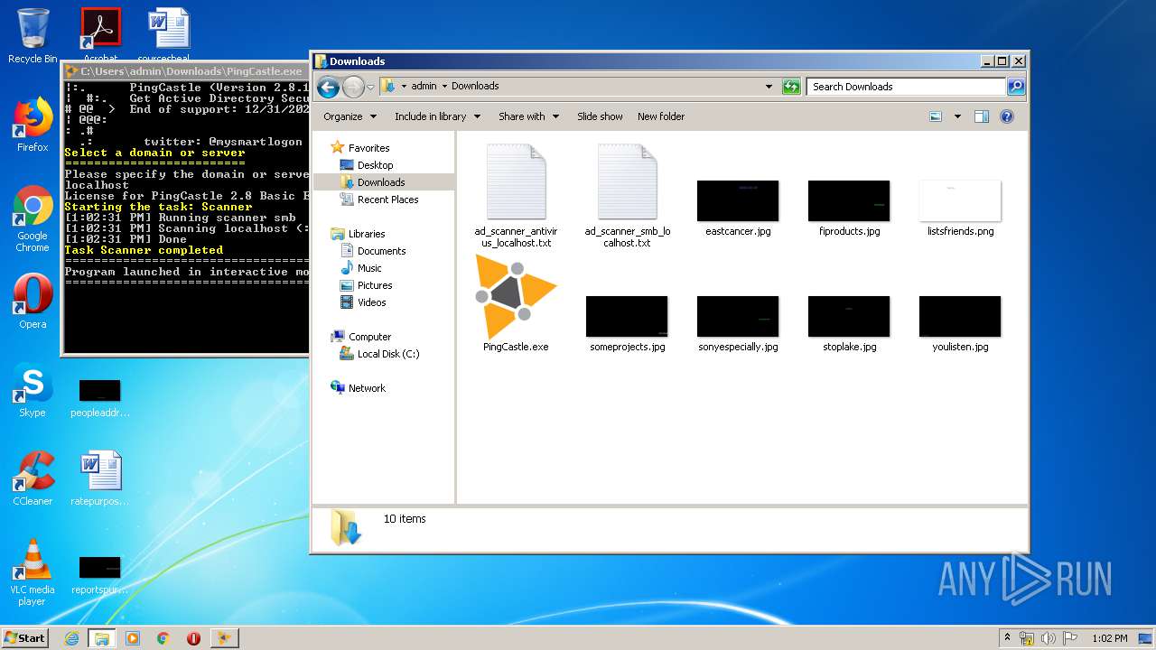This screenshot has width=1156, height=650.
Task: Open Pictures library
Action: pyautogui.click(x=375, y=285)
